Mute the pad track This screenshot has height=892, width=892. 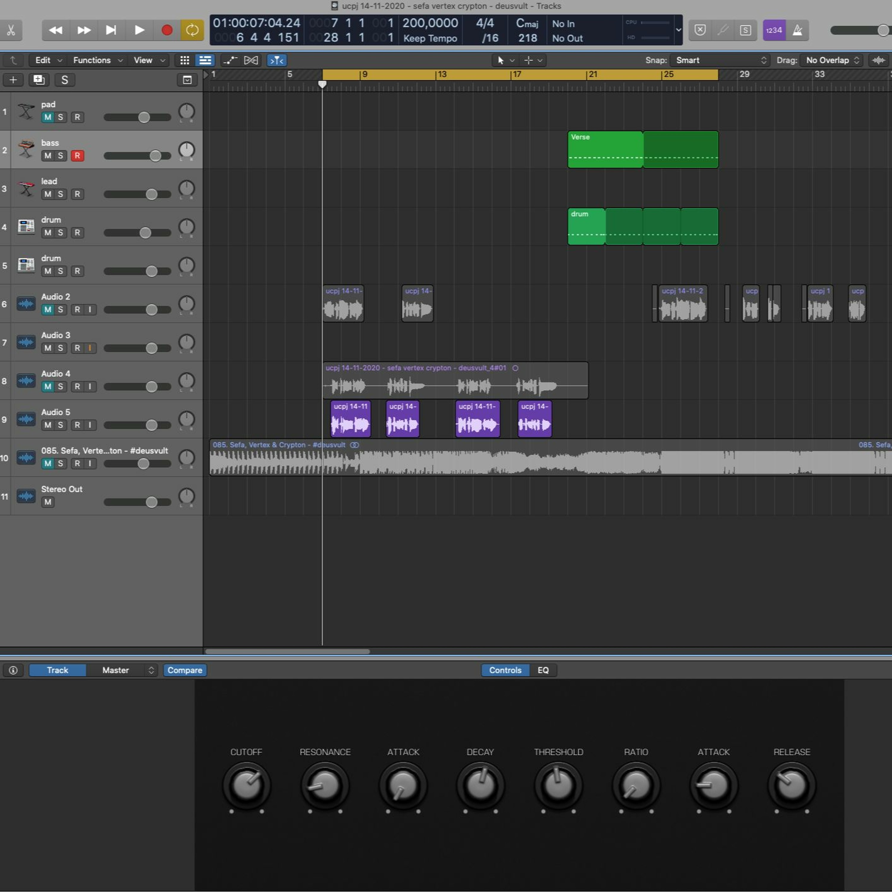(x=48, y=117)
